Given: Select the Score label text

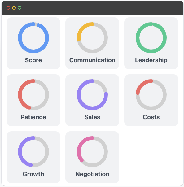Looking at the screenshot, I should (x=33, y=60).
